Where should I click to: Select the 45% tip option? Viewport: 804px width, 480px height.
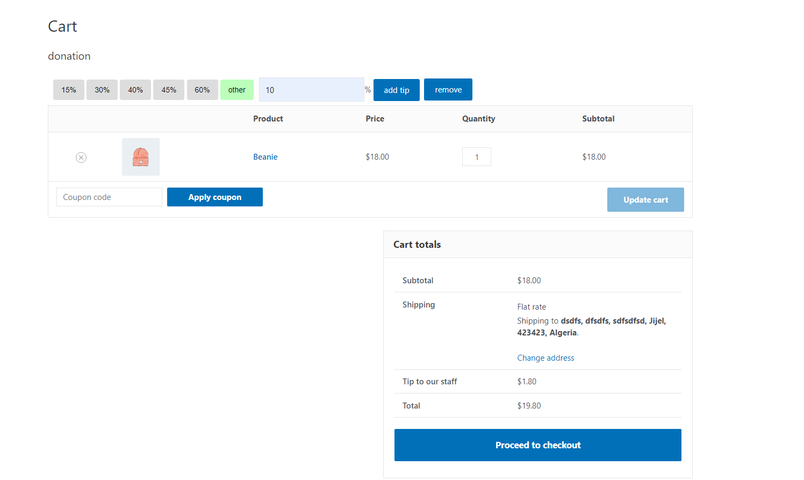168,89
